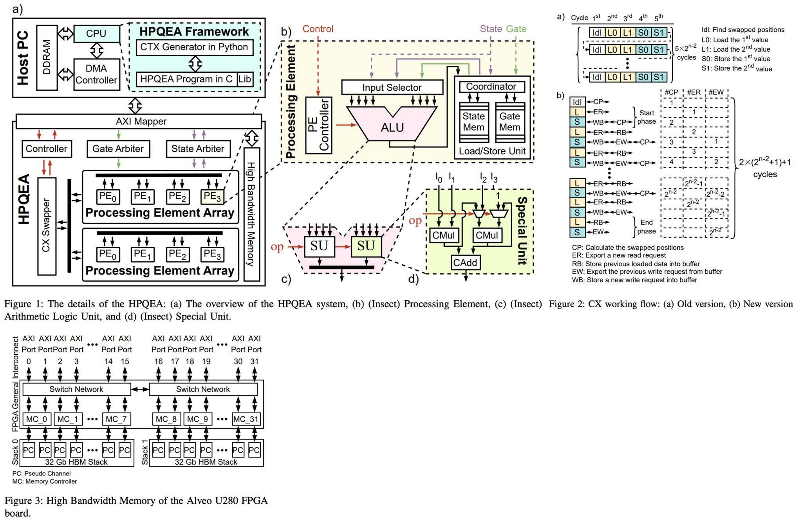Select the CPU block
This screenshot has width=802, height=524.
[x=96, y=34]
